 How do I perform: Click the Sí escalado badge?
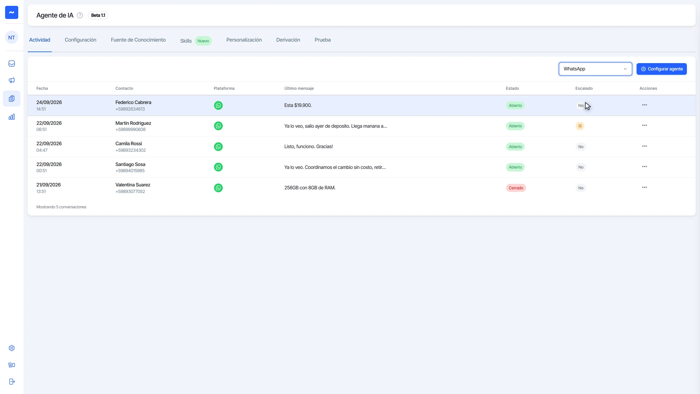point(580,126)
